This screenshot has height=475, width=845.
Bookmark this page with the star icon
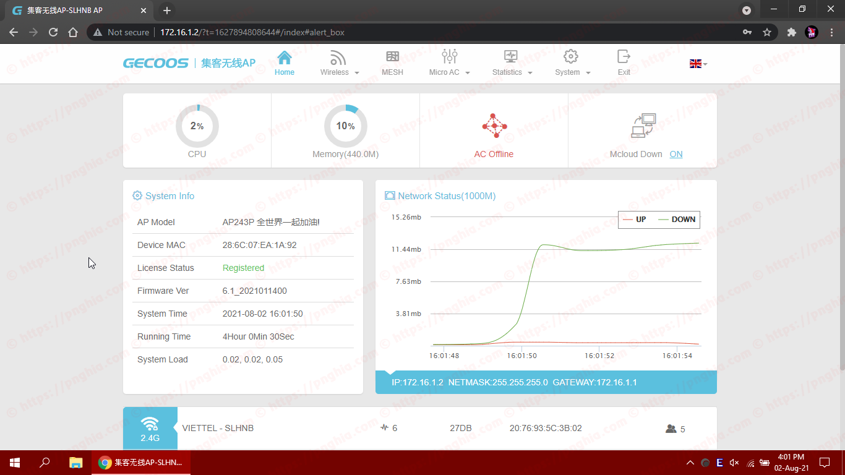pyautogui.click(x=767, y=32)
